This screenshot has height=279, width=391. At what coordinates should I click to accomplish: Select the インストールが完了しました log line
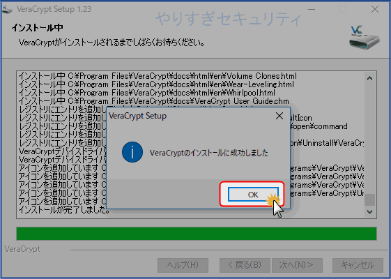pyautogui.click(x=64, y=210)
